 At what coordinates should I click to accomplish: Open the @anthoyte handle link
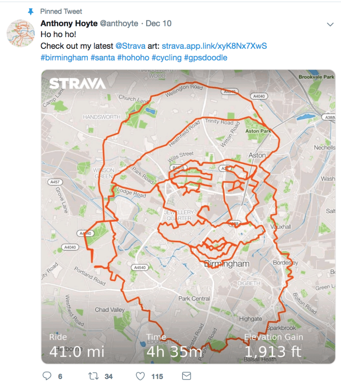pyautogui.click(x=119, y=23)
